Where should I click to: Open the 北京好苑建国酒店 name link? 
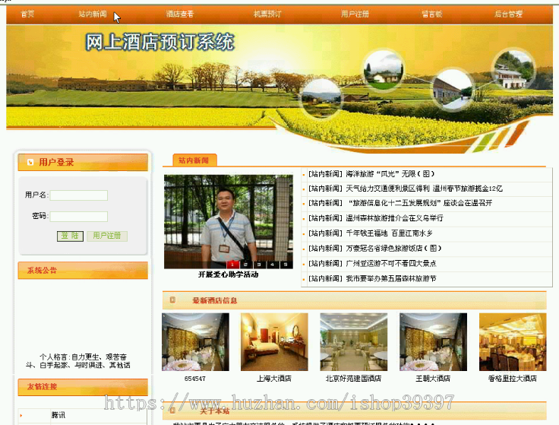[354, 379]
